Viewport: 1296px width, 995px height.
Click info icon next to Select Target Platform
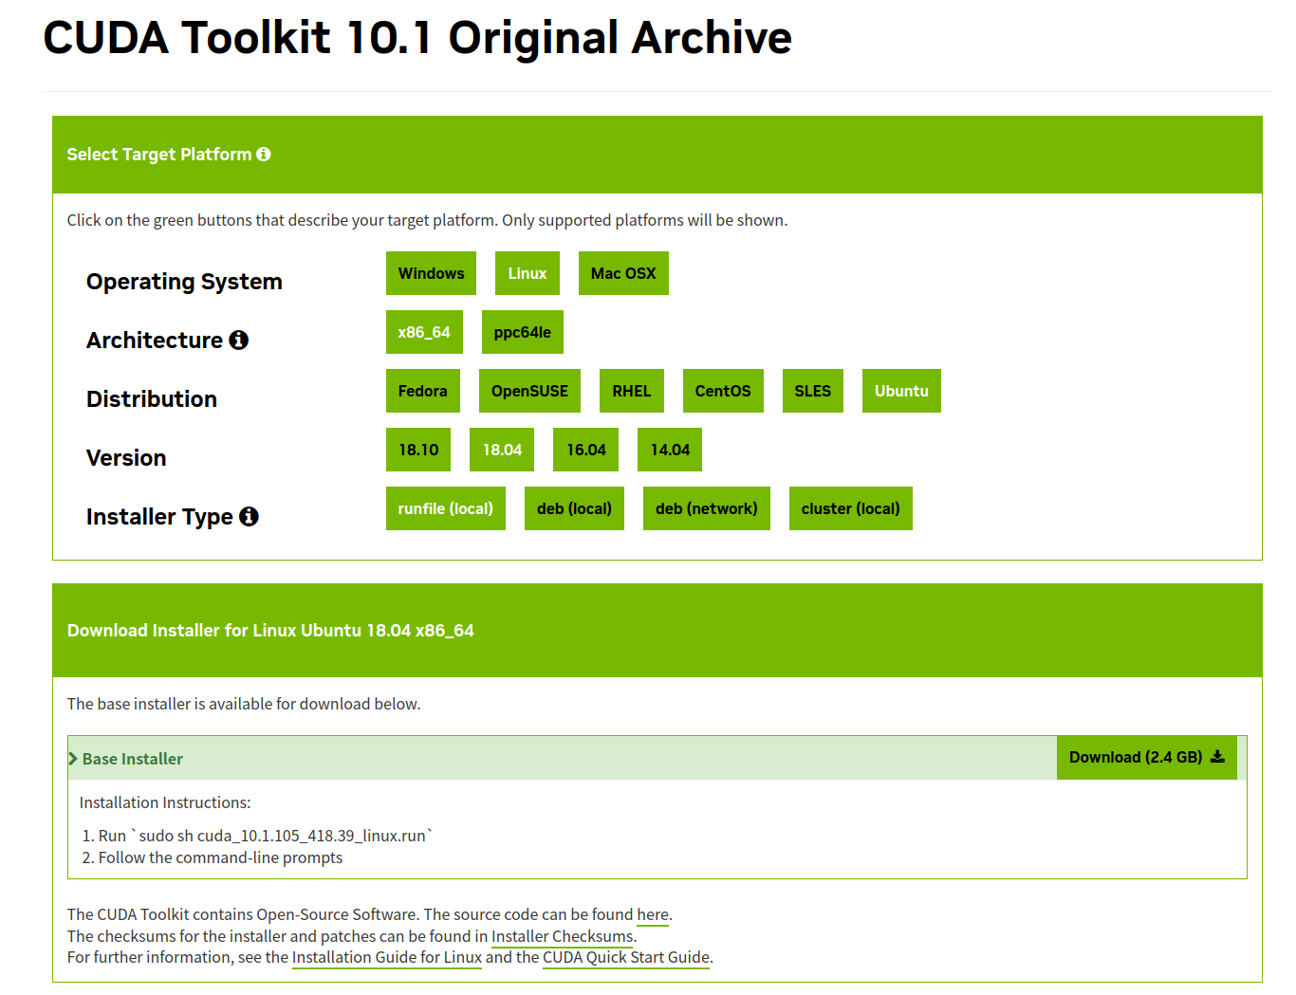(x=264, y=155)
